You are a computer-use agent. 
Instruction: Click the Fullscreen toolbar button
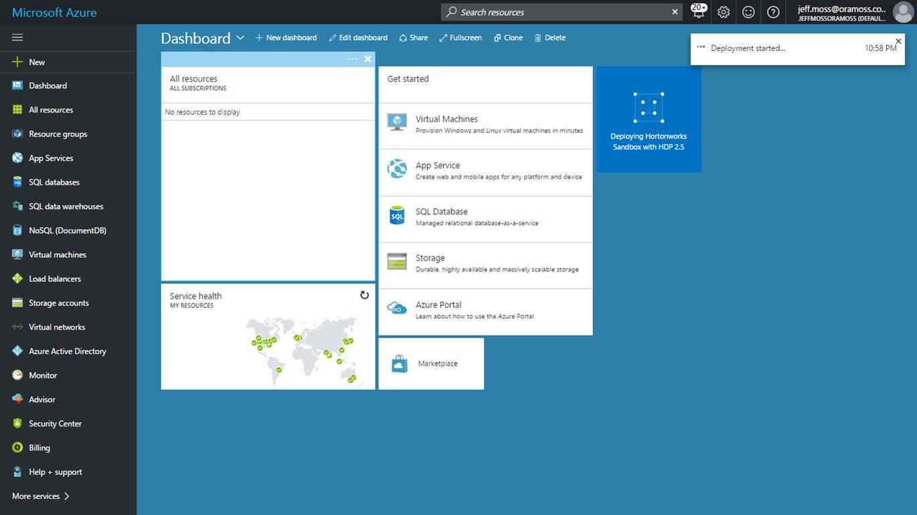(x=460, y=38)
